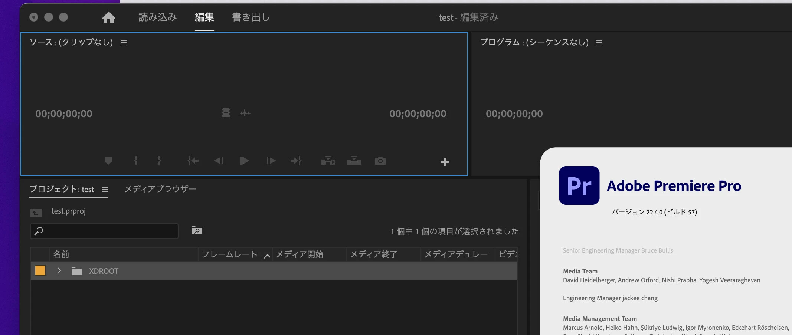Viewport: 792px width, 335px height.
Task: Click the Premiere Pro logo in About dialog
Action: point(579,185)
